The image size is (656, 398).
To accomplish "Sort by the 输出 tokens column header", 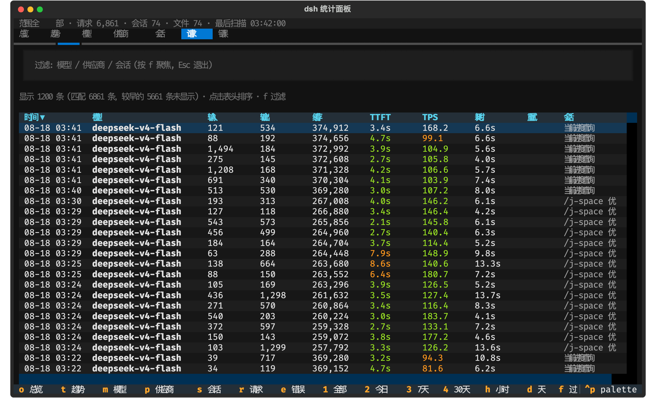I will [x=265, y=118].
